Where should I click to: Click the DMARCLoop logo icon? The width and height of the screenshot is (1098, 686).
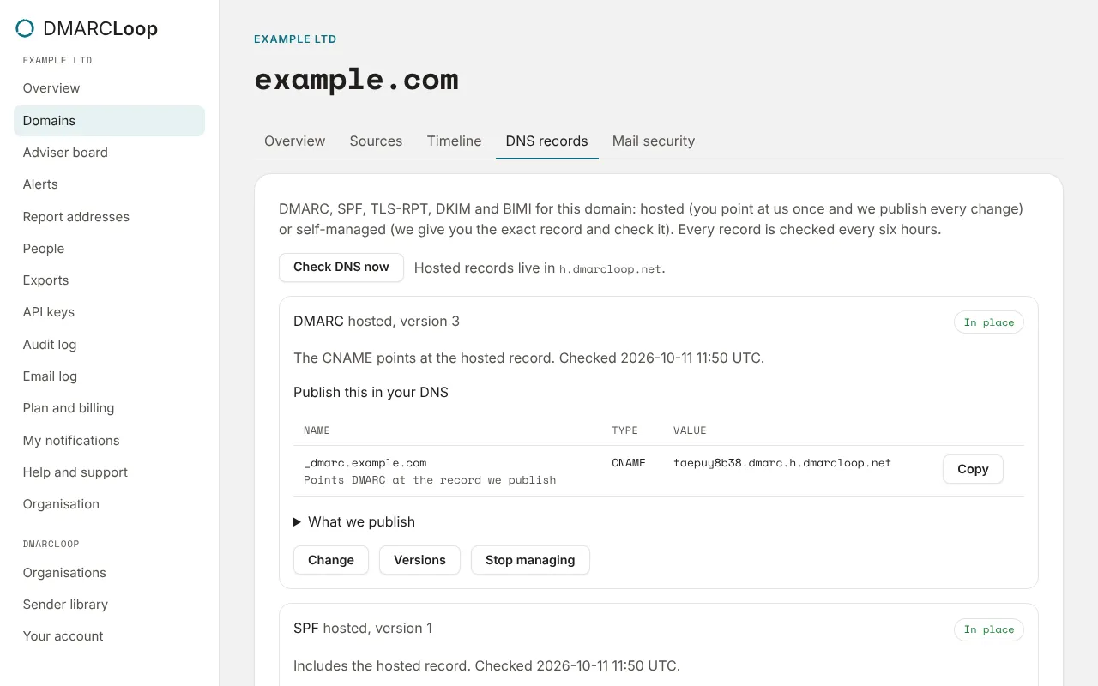pos(25,28)
